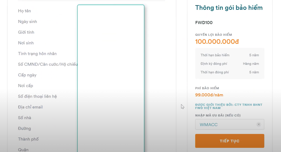Open the referrer text CTY TNHH BHNT FWD Việt Nam

[229, 106]
